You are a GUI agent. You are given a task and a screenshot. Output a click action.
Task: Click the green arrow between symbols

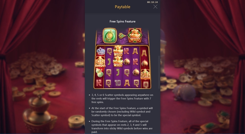(x=122, y=36)
